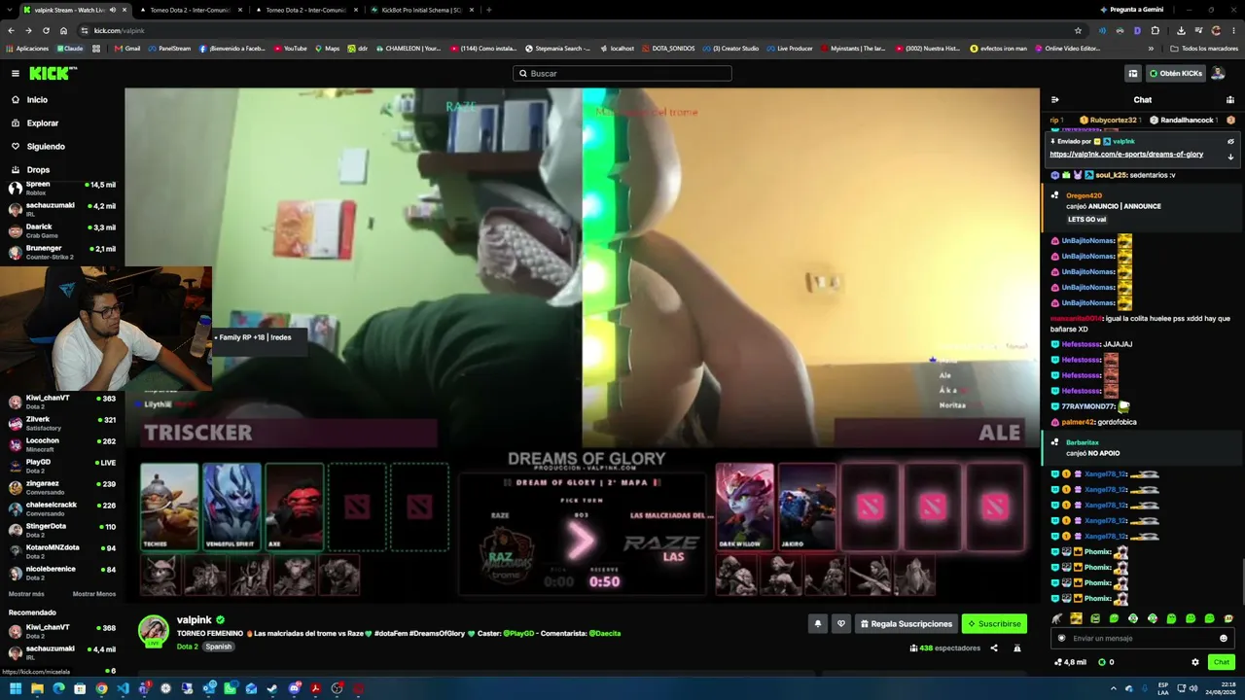
Task: Open Siguiendo in the sidebar
Action: pos(46,147)
